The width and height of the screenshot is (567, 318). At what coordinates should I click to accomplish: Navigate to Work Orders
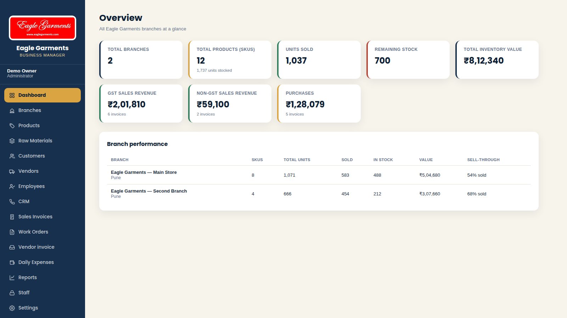pyautogui.click(x=43, y=232)
